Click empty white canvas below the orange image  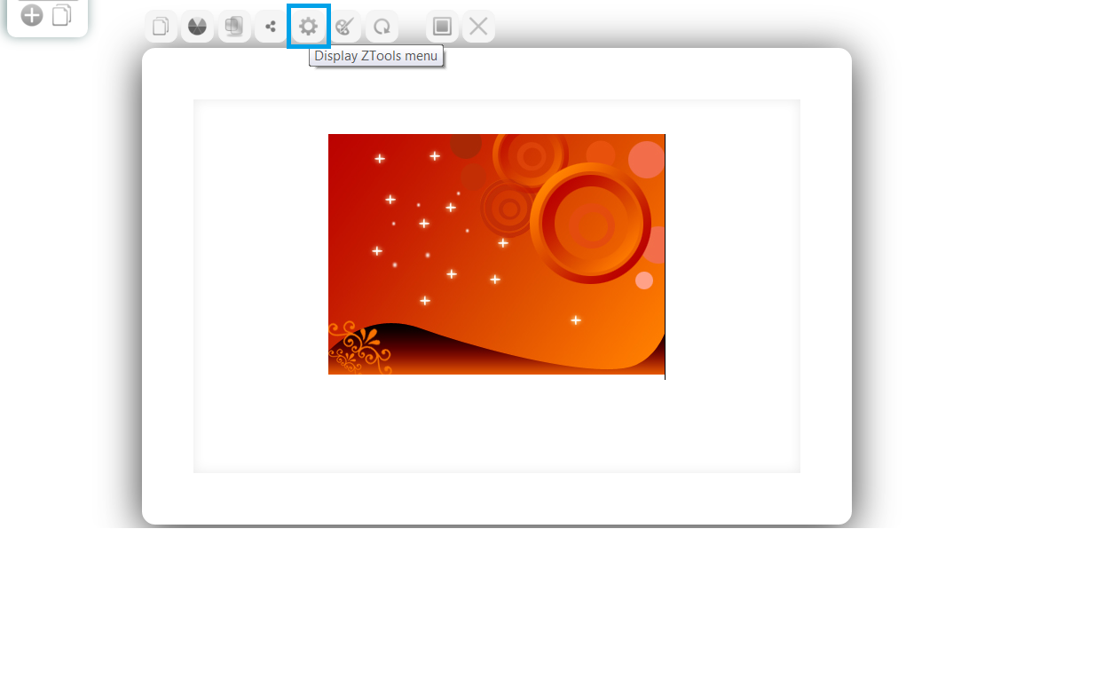point(497,424)
